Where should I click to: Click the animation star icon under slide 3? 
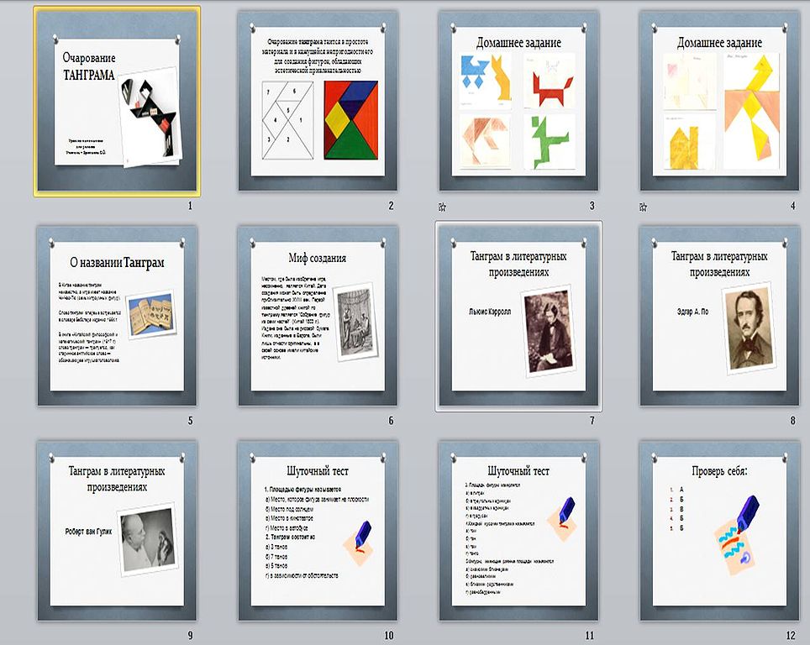coord(443,207)
